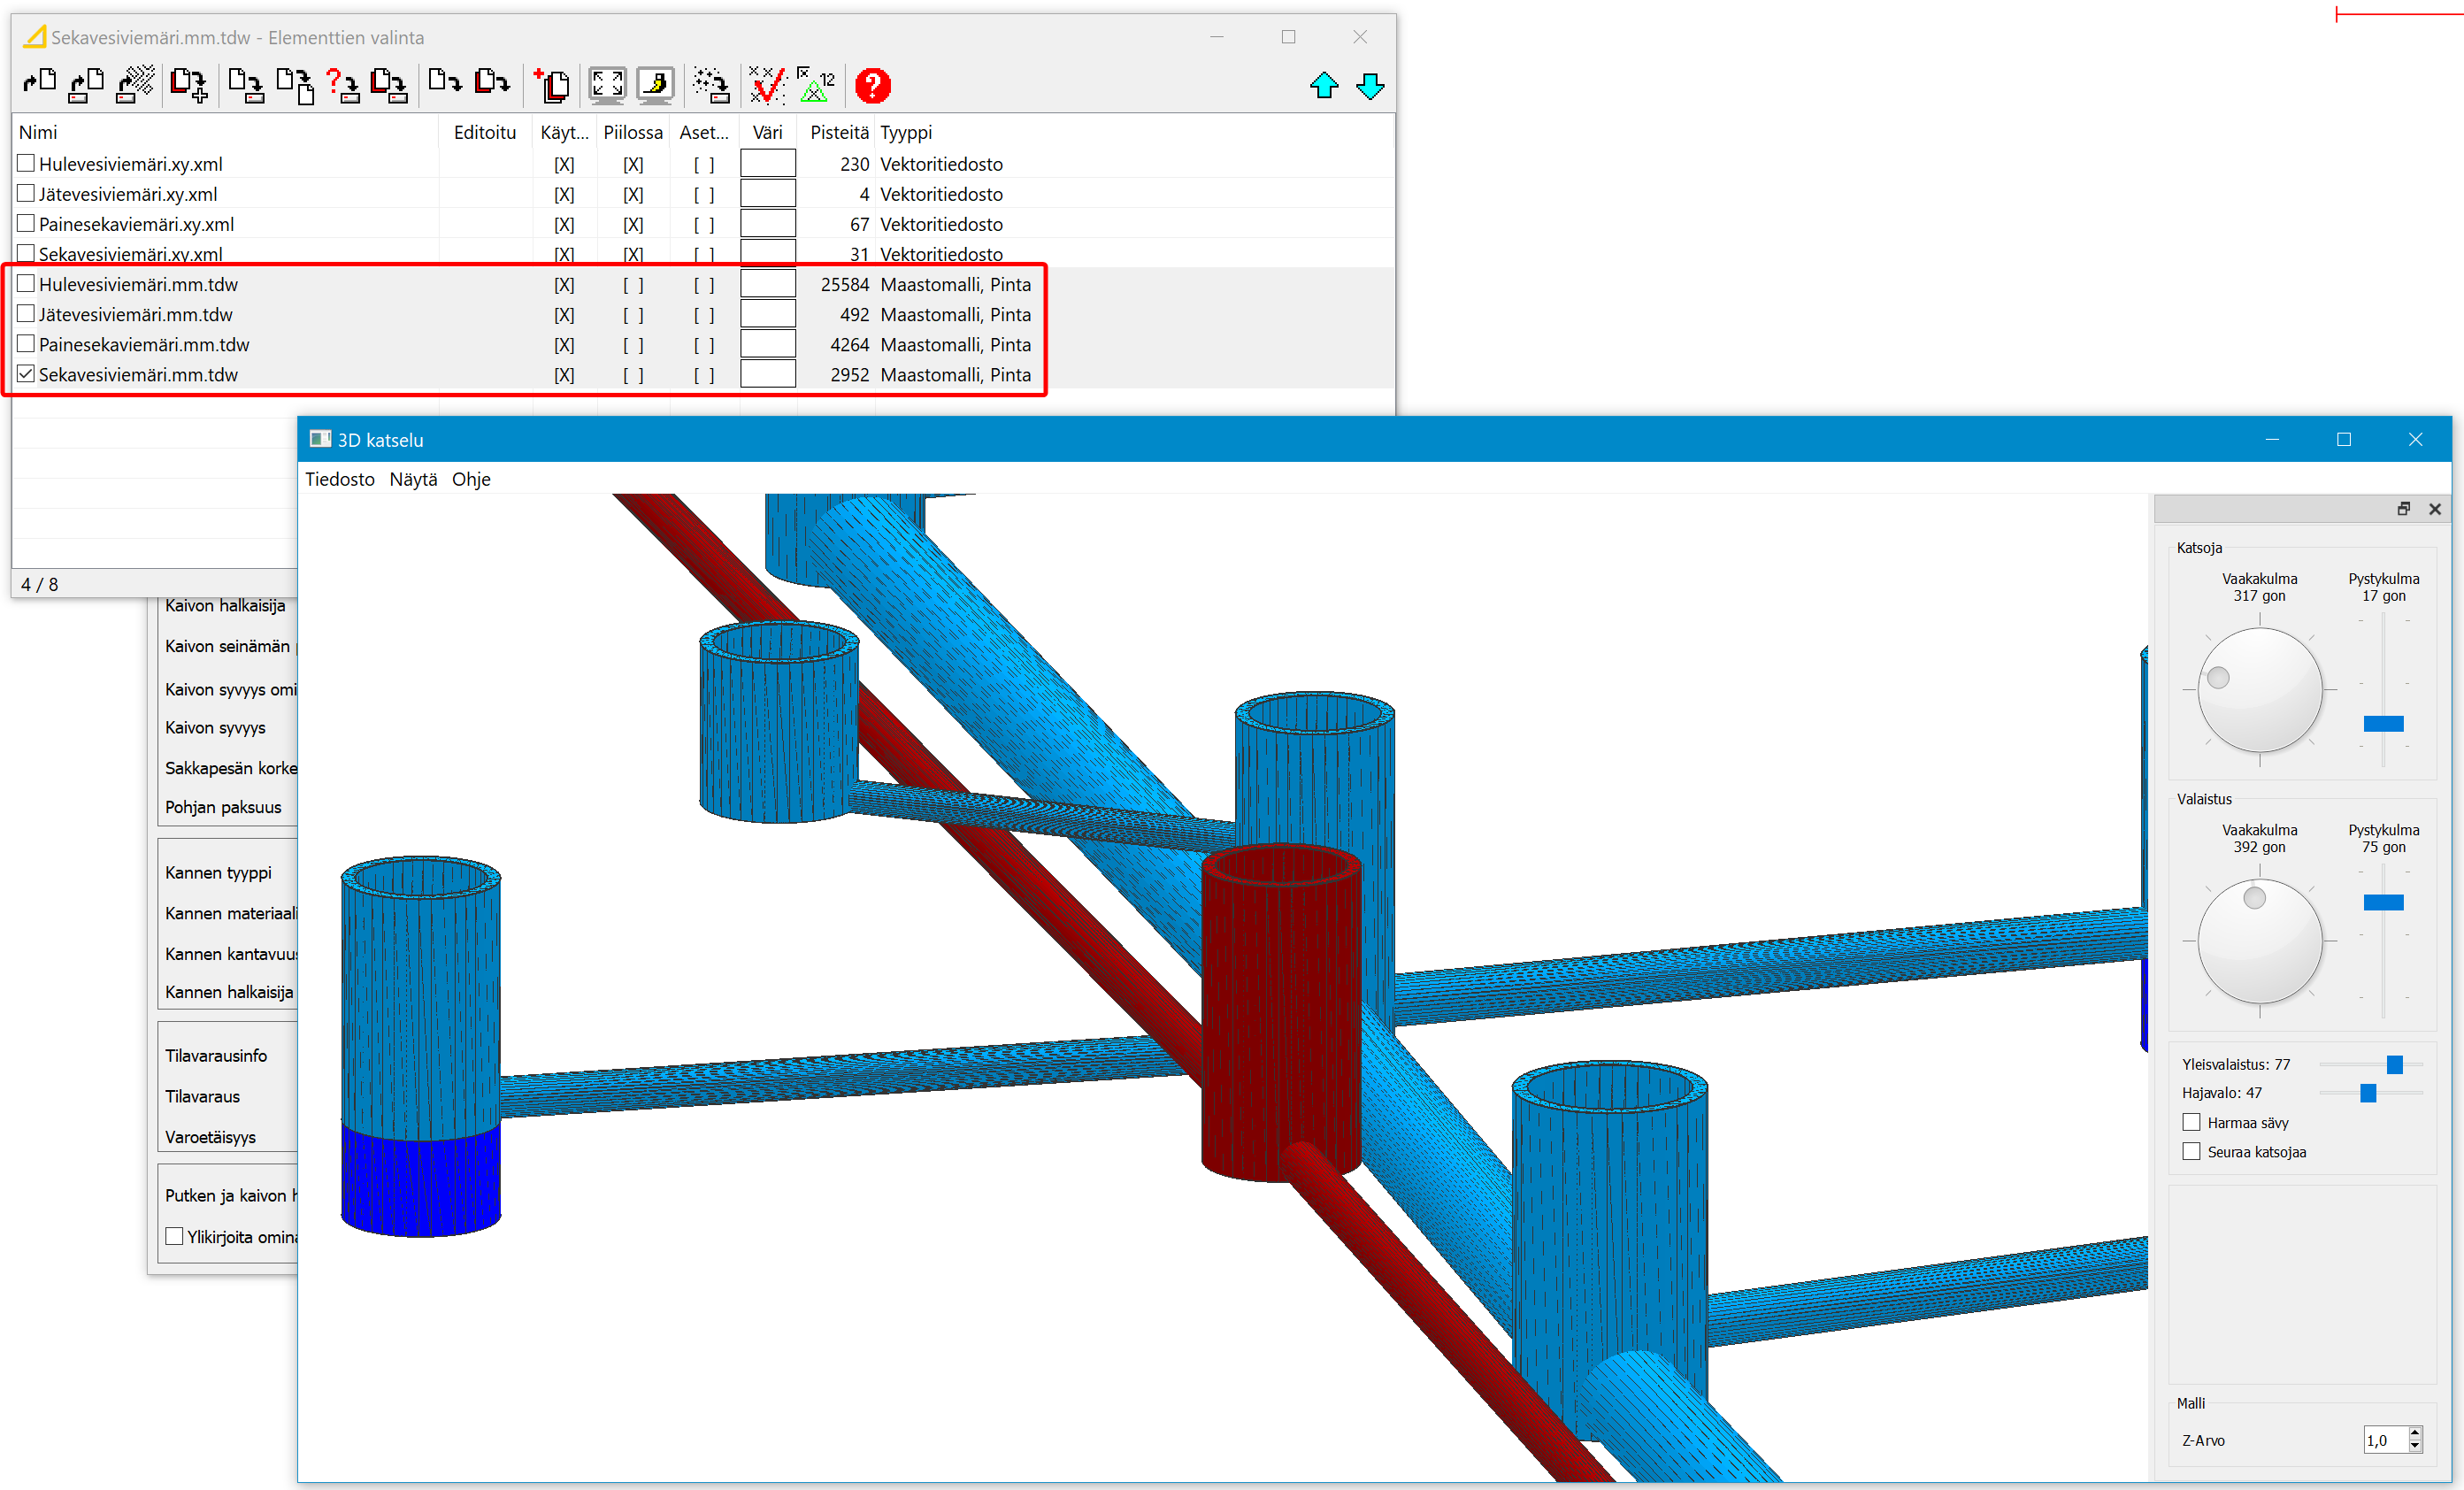Click the Tyyppi column header
This screenshot has width=2464, height=1490.
coord(906,132)
